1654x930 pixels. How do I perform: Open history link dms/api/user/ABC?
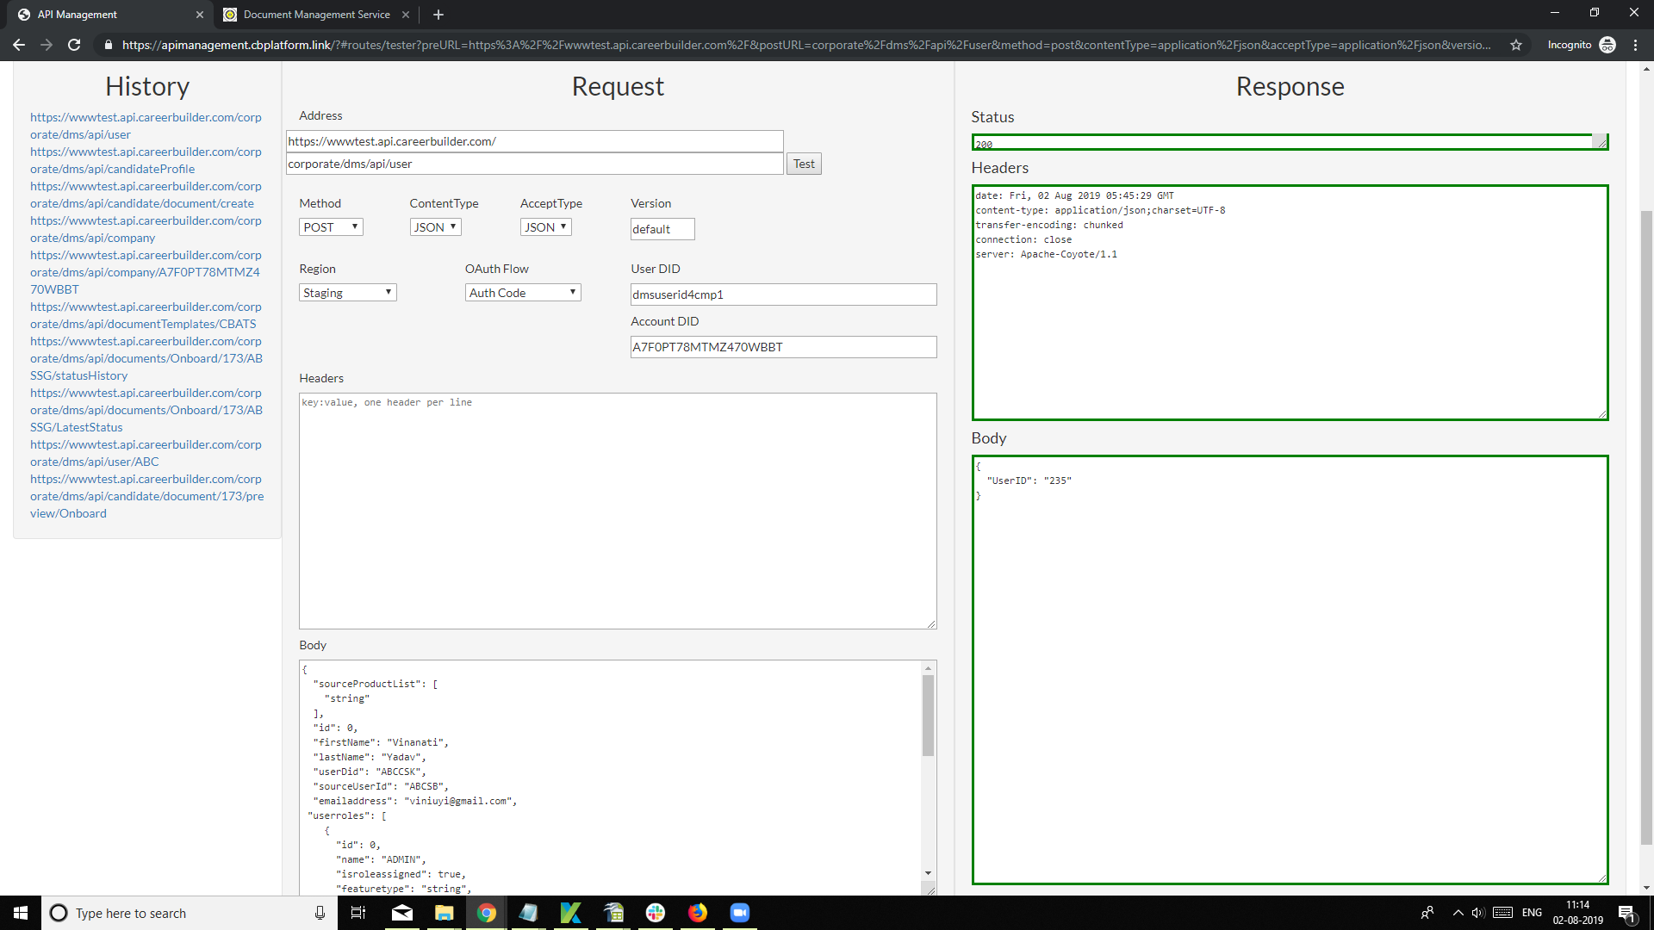click(146, 453)
